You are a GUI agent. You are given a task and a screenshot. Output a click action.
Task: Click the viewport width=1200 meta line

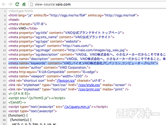[48, 76]
